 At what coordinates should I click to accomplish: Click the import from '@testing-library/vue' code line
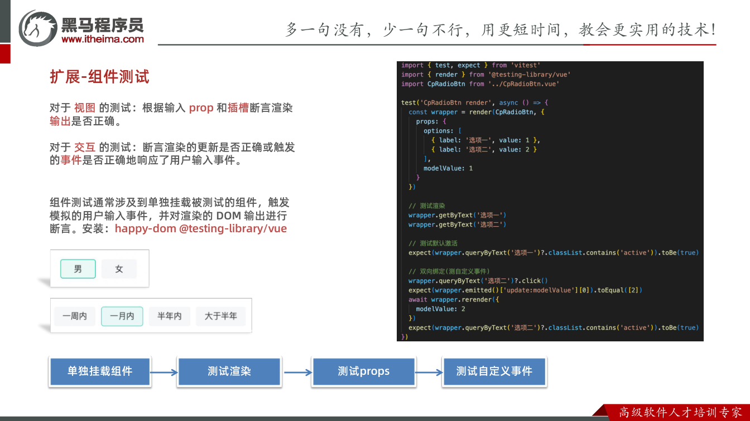tap(486, 75)
